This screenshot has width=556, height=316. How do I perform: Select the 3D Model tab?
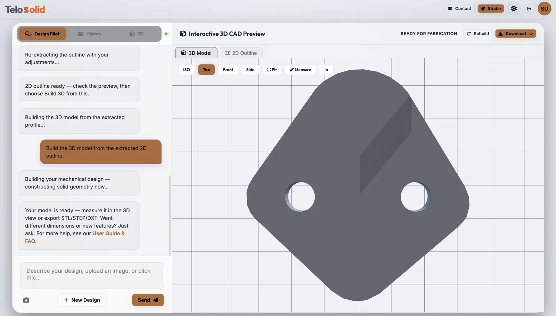click(x=196, y=53)
